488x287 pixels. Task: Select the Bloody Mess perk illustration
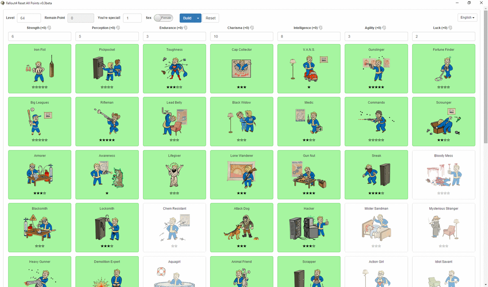tap(444, 175)
